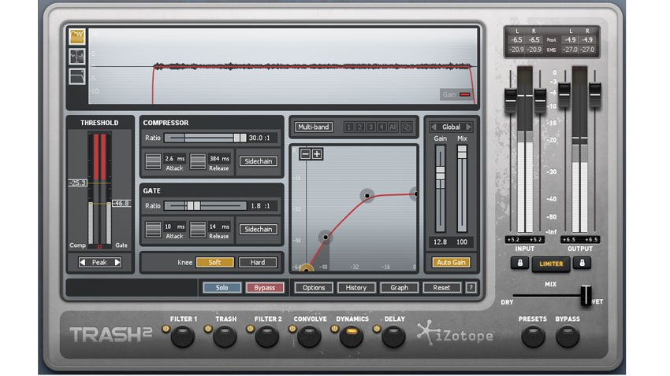Open the Trash distortion module

pos(225,337)
